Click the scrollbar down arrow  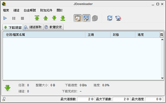click(x=162, y=78)
